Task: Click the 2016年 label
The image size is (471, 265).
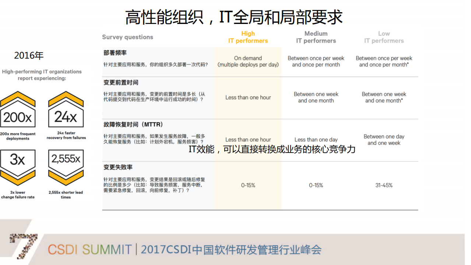Action: 28,55
